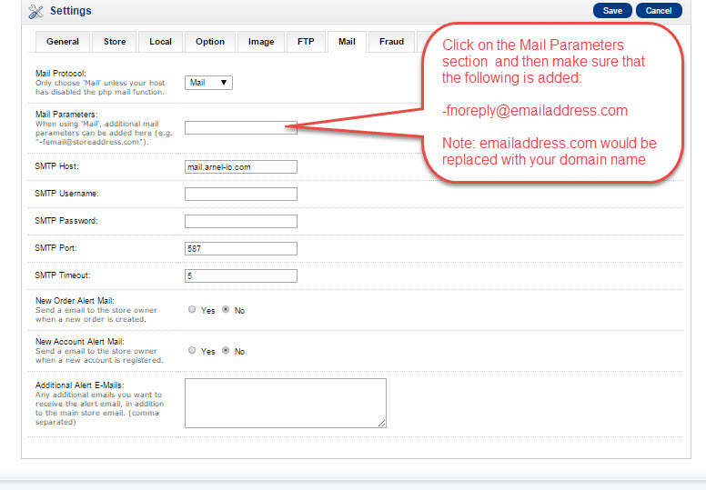Open the FTP settings tab

coord(305,42)
